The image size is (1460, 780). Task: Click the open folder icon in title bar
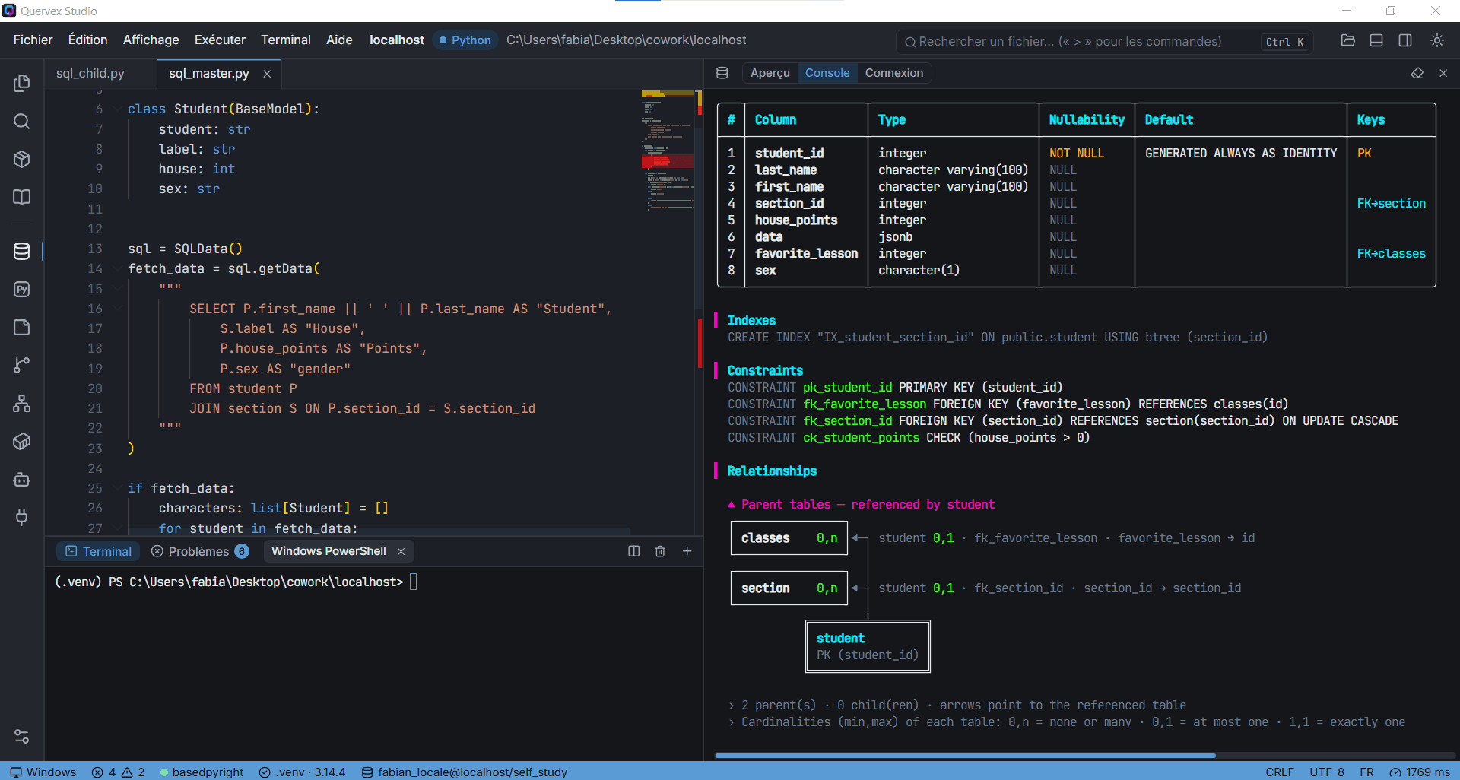(x=1347, y=40)
